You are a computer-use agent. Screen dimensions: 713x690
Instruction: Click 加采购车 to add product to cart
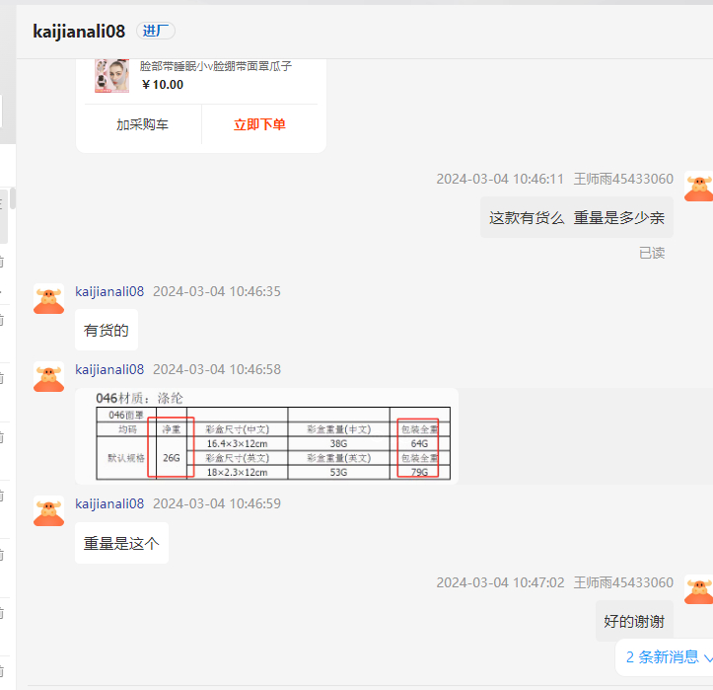point(142,125)
